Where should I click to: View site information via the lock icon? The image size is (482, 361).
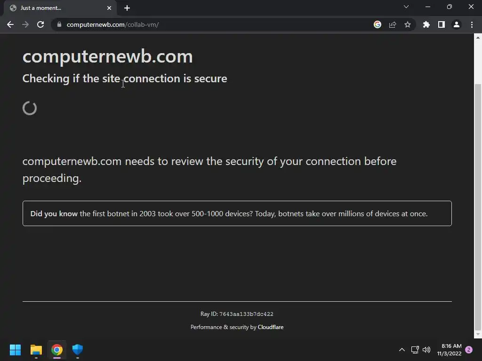click(59, 24)
